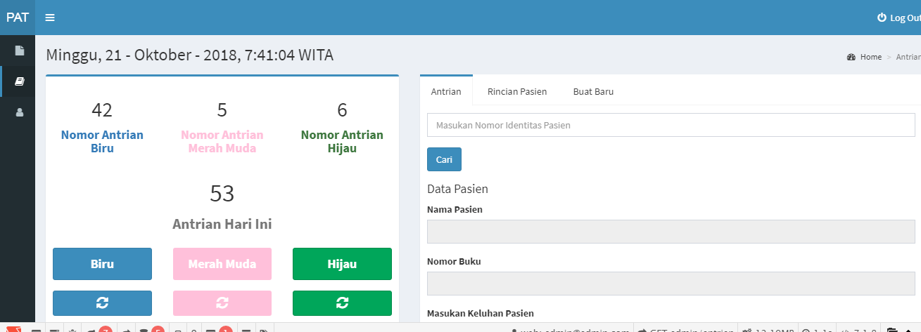Open the document page icon in the sidebar
Viewport: 921px width, 332px height.
[x=20, y=51]
